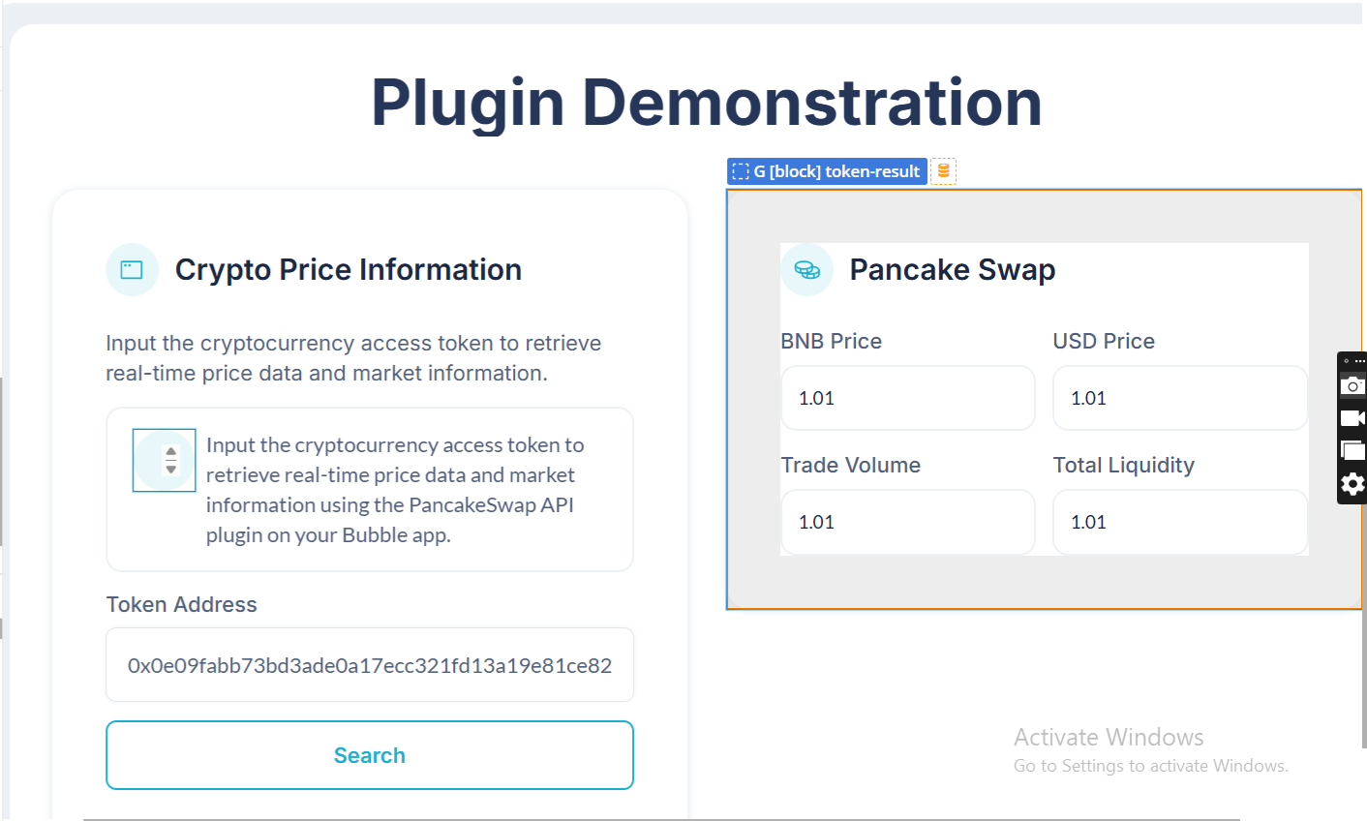Click the PancakeSwap API plugin description text
The image size is (1367, 821).
point(395,490)
